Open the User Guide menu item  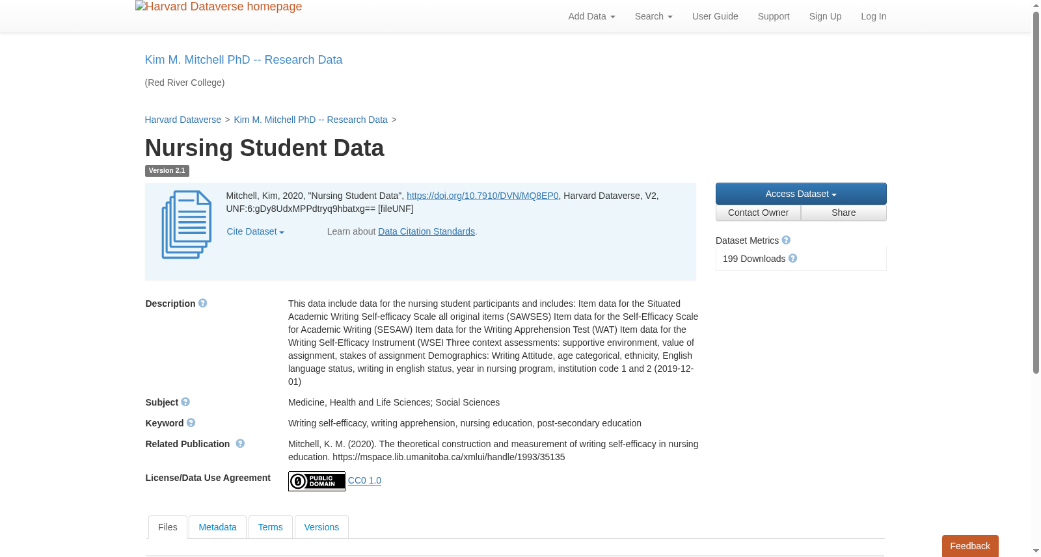715,16
